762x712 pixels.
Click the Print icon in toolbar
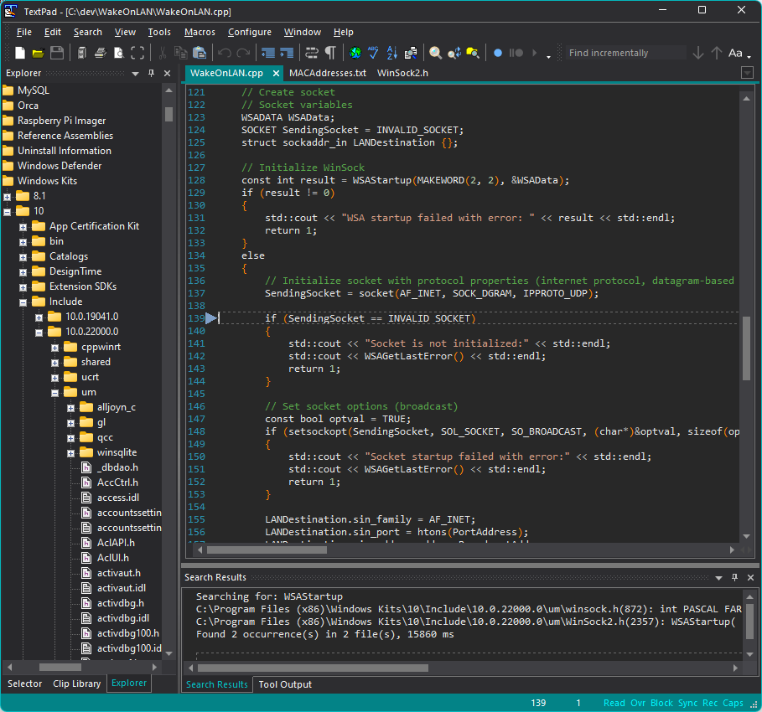click(x=100, y=53)
